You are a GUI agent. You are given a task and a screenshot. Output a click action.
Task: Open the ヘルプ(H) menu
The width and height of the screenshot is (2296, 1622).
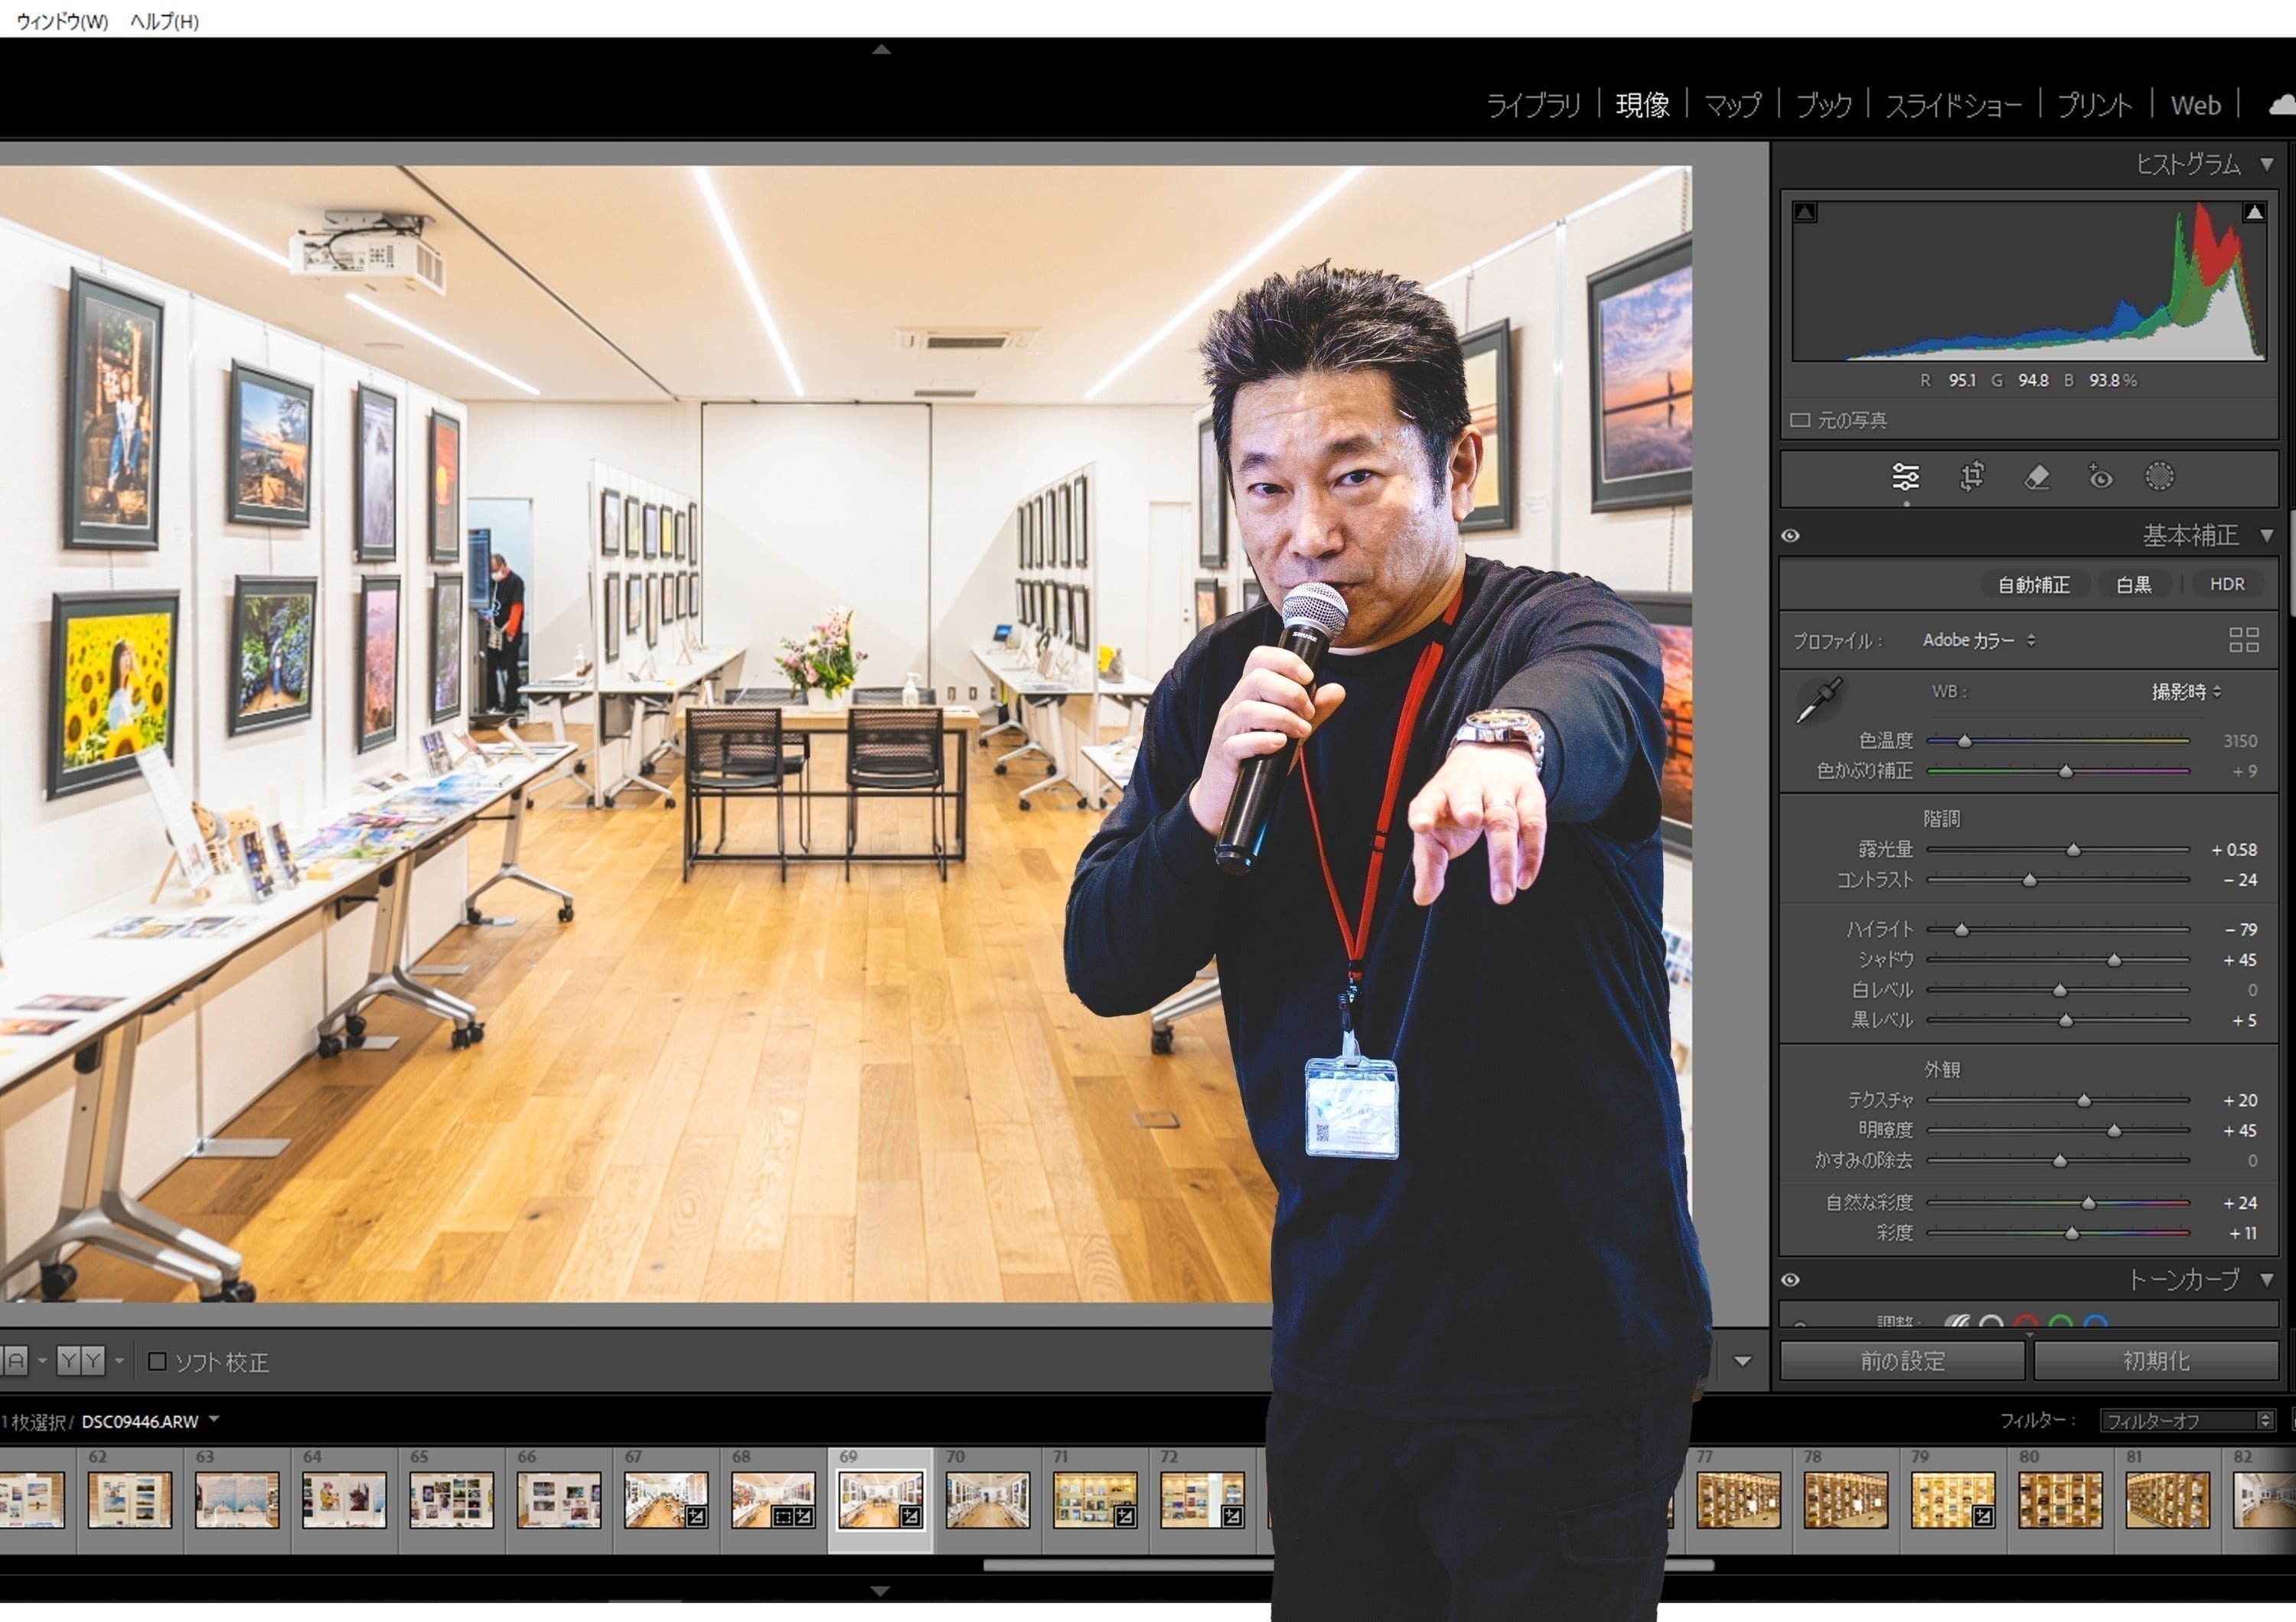[164, 21]
